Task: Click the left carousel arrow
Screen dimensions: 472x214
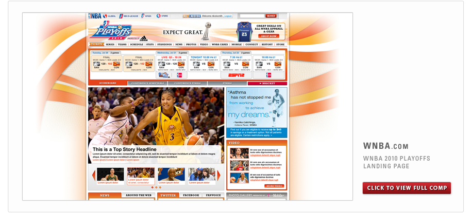Action: pyautogui.click(x=94, y=176)
